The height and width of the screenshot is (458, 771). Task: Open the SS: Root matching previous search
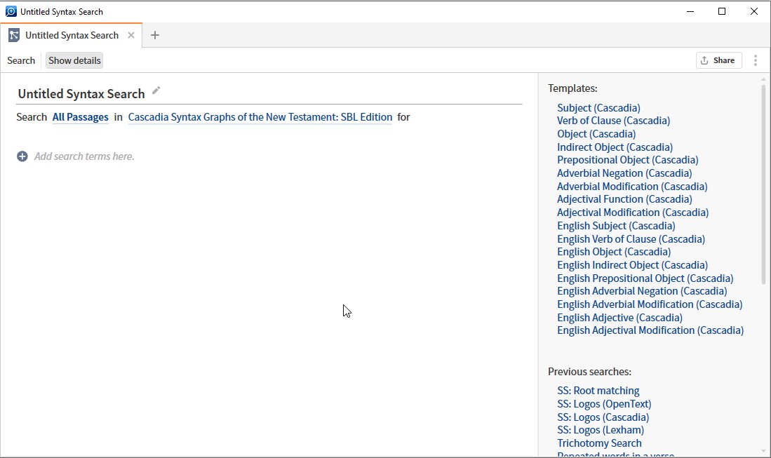598,390
